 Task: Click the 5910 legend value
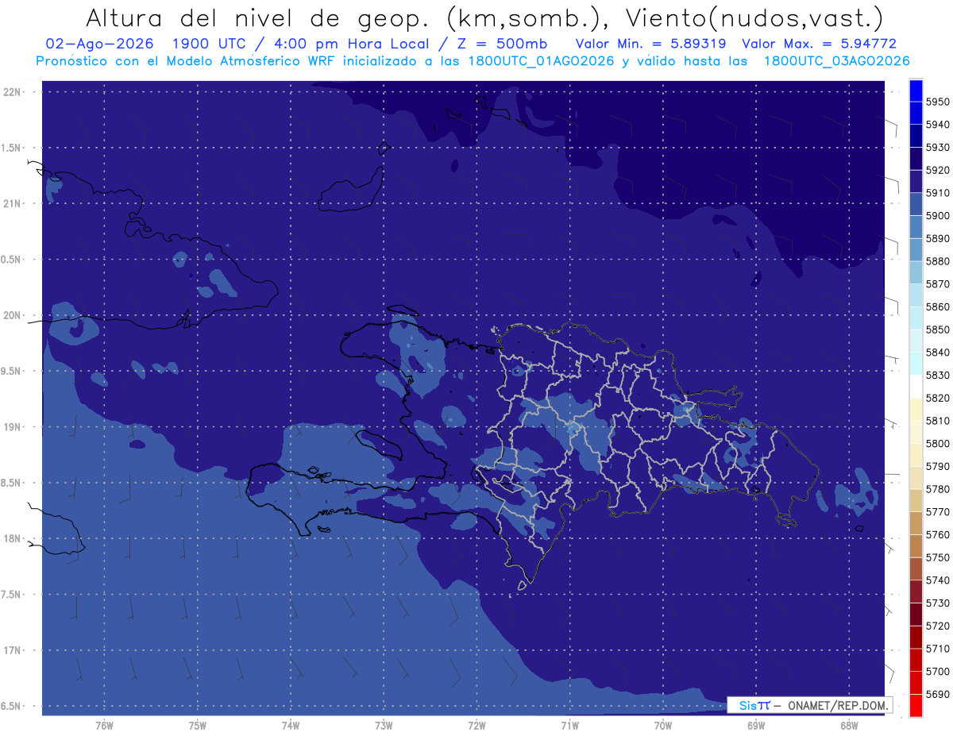click(938, 193)
